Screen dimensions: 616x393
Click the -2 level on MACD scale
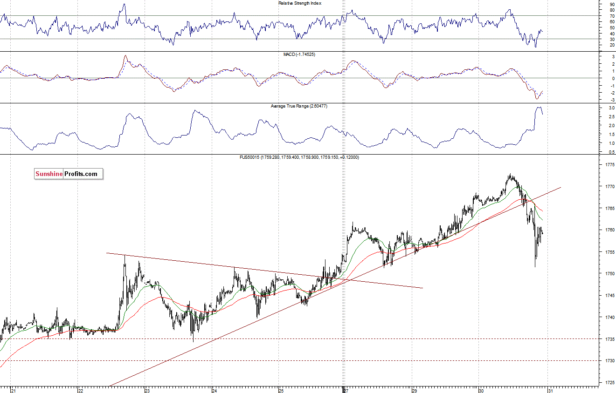[x=612, y=93]
